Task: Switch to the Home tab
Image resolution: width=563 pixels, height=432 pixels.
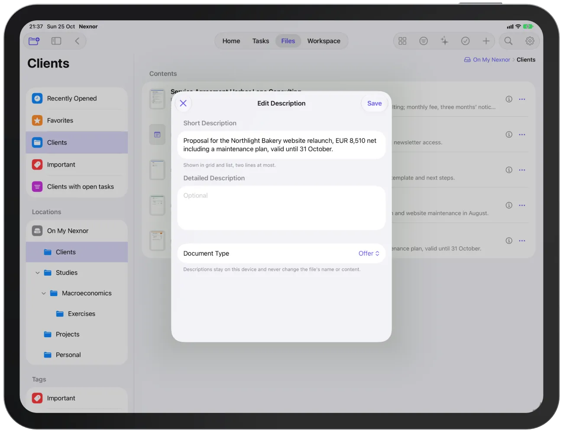Action: click(x=231, y=41)
